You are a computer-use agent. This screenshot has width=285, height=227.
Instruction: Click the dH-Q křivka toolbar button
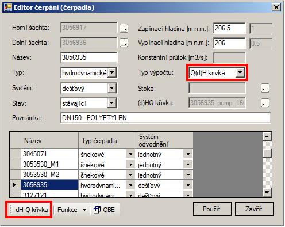coord(32,210)
